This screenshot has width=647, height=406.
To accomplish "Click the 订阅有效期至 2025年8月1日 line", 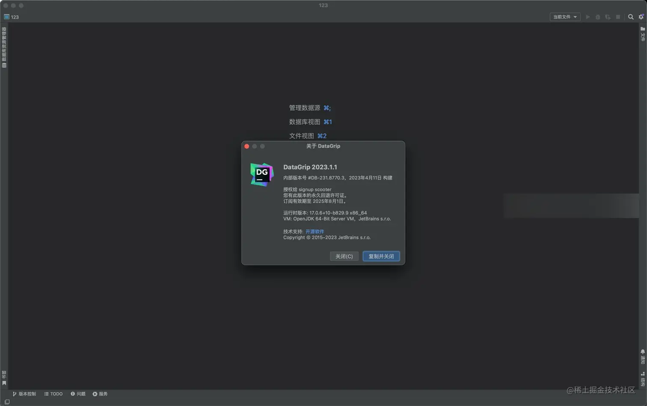I will [x=315, y=201].
